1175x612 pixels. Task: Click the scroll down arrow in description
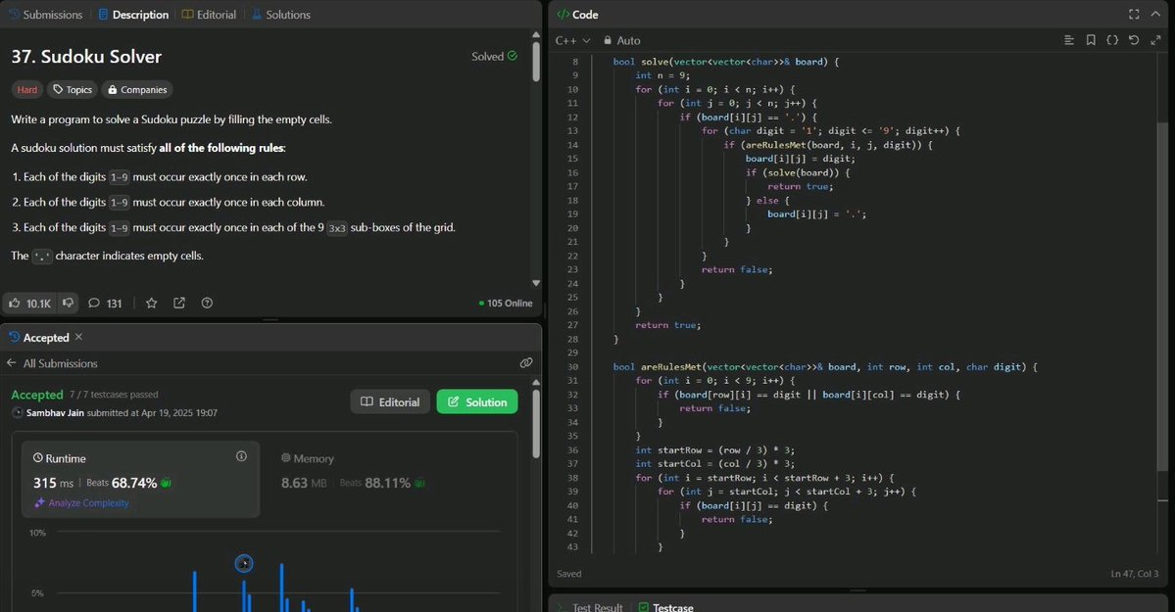point(536,283)
